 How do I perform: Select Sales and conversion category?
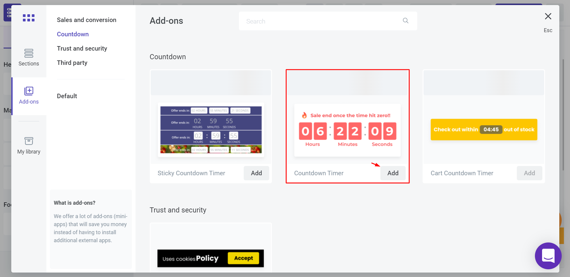(x=86, y=20)
